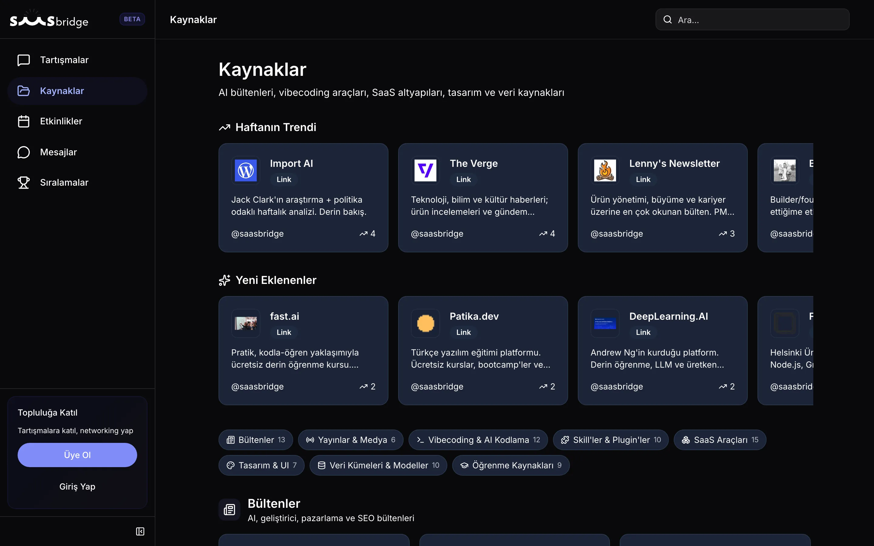This screenshot has width=874, height=546.
Task: Click the Üye Ol button
Action: tap(77, 455)
